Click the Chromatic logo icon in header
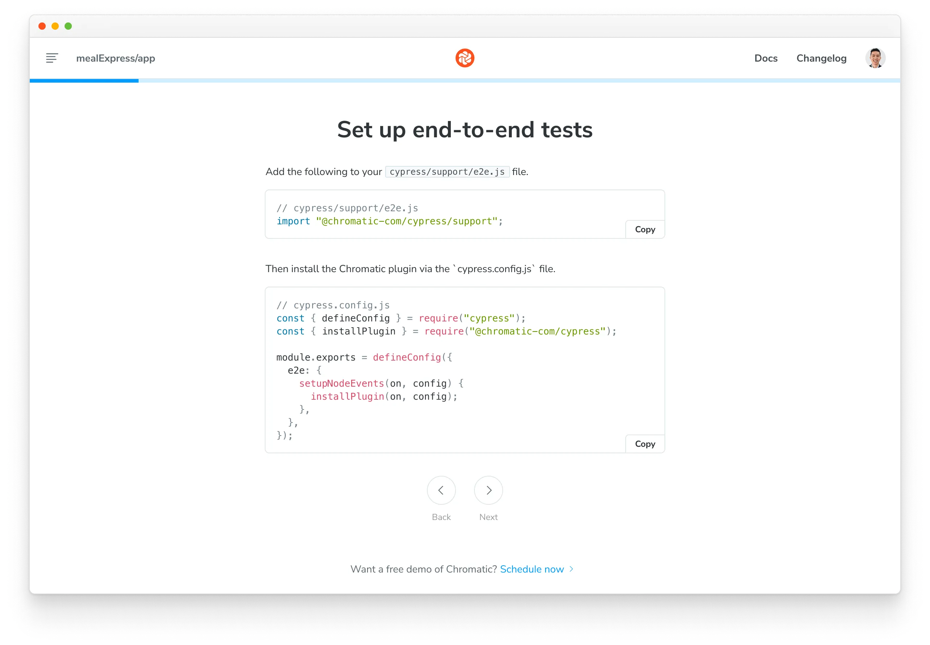This screenshot has width=930, height=645. pyautogui.click(x=464, y=58)
